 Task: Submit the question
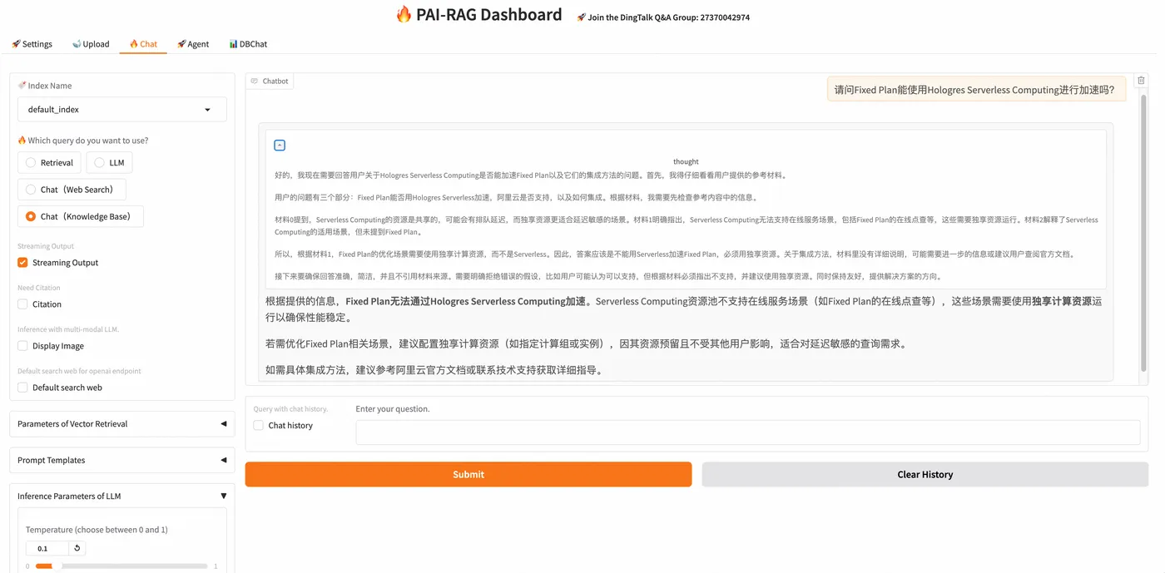[468, 474]
